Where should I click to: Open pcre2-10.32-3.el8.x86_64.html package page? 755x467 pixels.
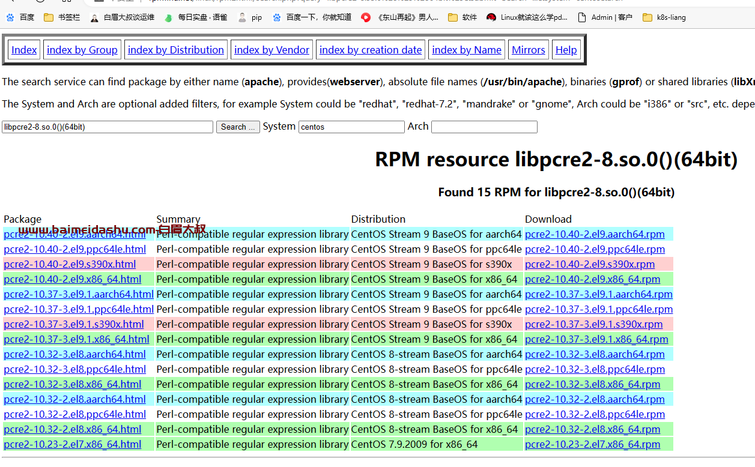pos(73,384)
